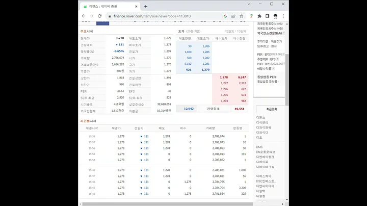Switch order book to 10단계 view

click(241, 32)
